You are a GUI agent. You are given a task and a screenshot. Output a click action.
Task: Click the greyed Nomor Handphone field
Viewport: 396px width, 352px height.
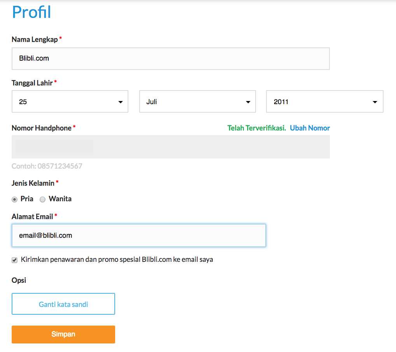pos(171,147)
